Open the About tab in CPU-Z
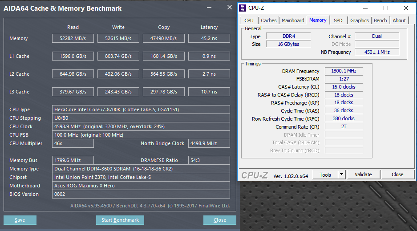 click(399, 20)
